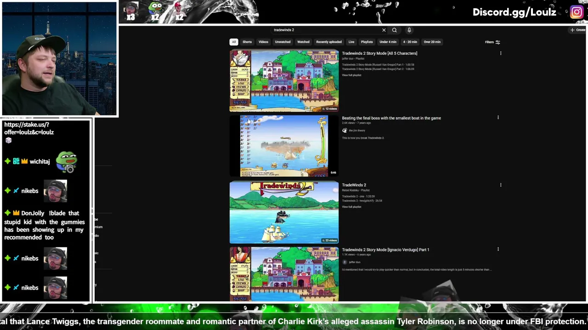
Task: Open Story Mode All 5 Characters thumbnail
Action: point(284,81)
